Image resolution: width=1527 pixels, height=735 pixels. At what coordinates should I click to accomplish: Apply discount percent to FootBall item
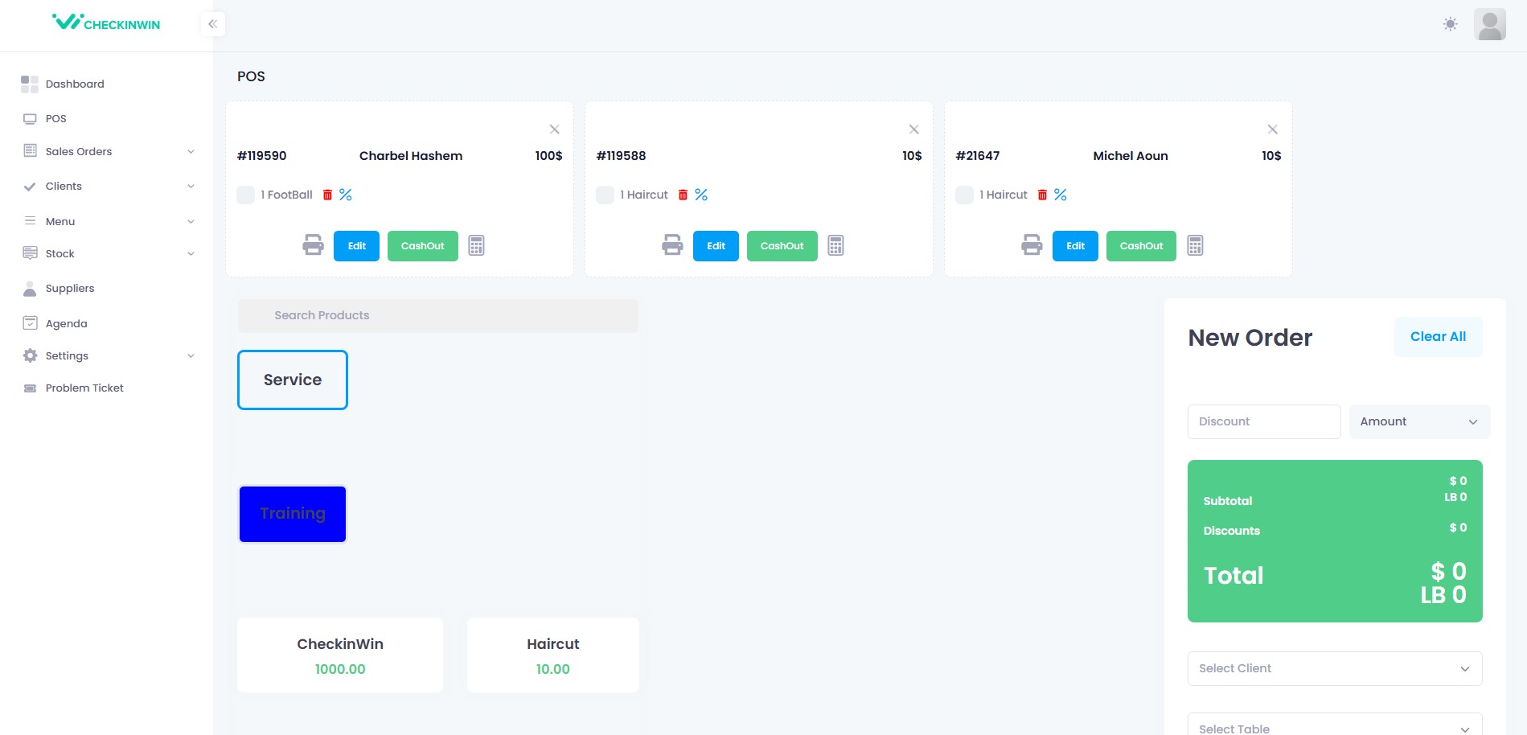(x=346, y=195)
